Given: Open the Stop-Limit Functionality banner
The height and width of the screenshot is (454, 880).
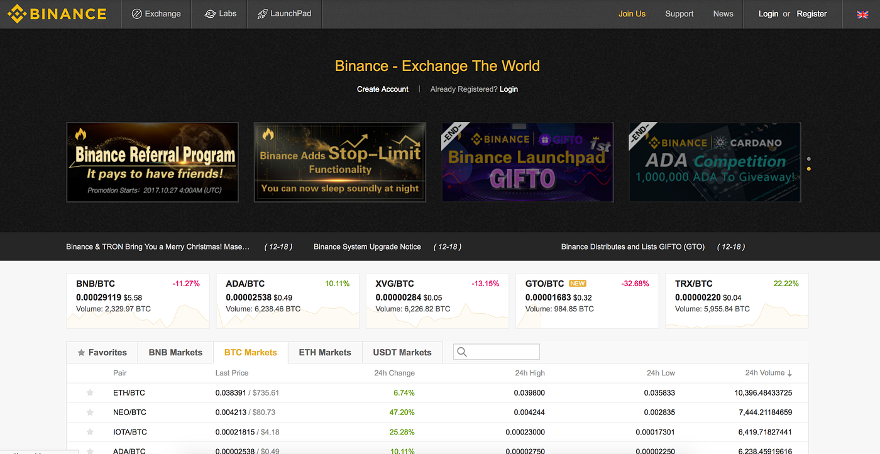Looking at the screenshot, I should pyautogui.click(x=339, y=162).
